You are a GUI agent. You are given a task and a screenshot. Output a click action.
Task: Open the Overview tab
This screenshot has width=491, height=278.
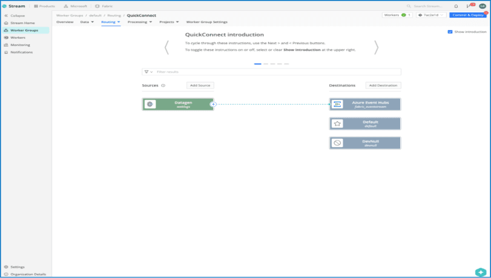point(65,22)
